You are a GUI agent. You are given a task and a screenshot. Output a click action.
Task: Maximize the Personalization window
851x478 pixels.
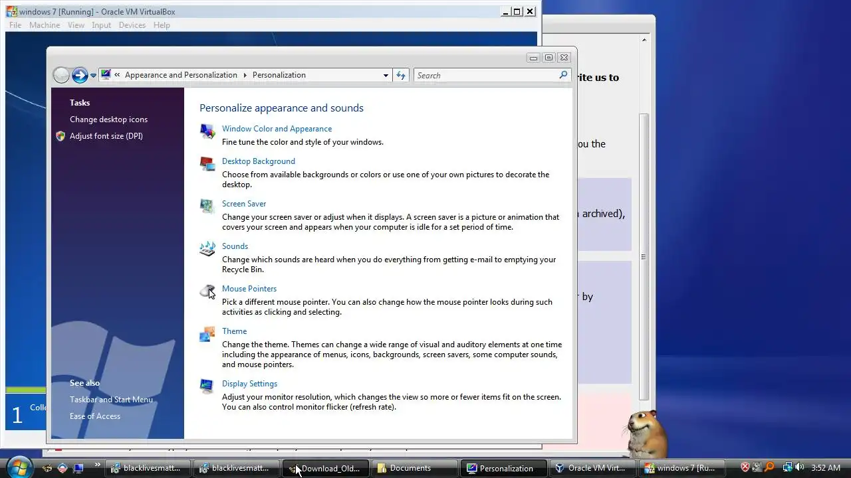(x=548, y=58)
